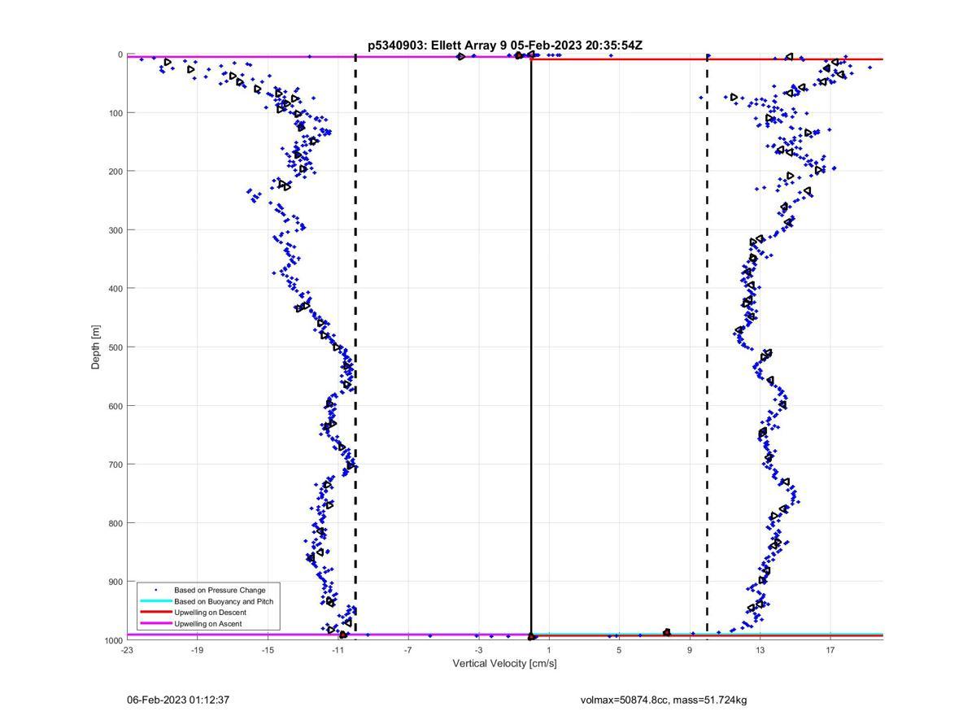Image resolution: width=976 pixels, height=720 pixels.
Task: Select legend entry 'Upwelling on Descent'
Action: pos(210,613)
